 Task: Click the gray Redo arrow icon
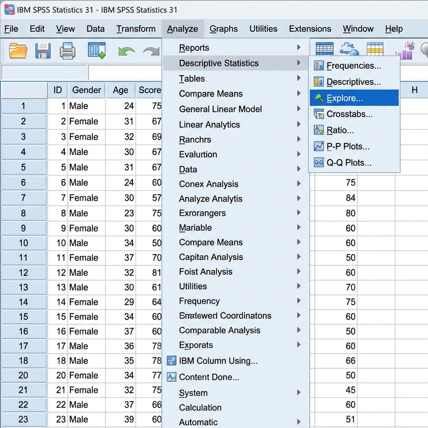pyautogui.click(x=151, y=51)
